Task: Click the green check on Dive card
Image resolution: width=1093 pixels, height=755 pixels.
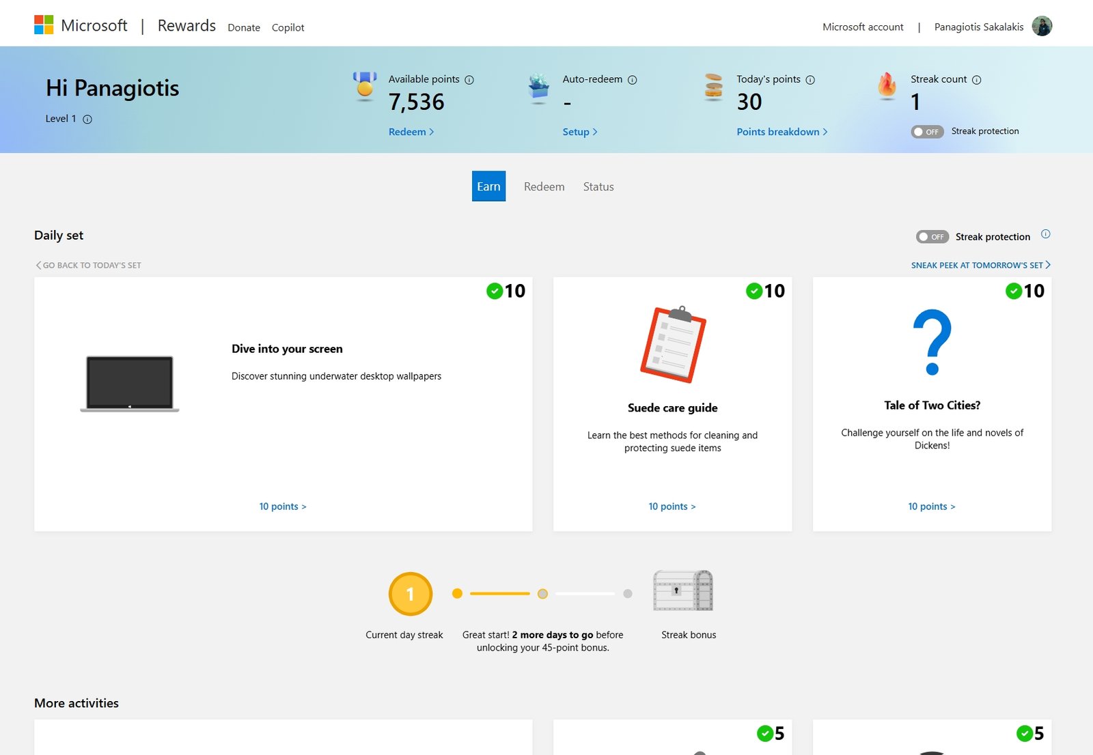Action: (495, 291)
